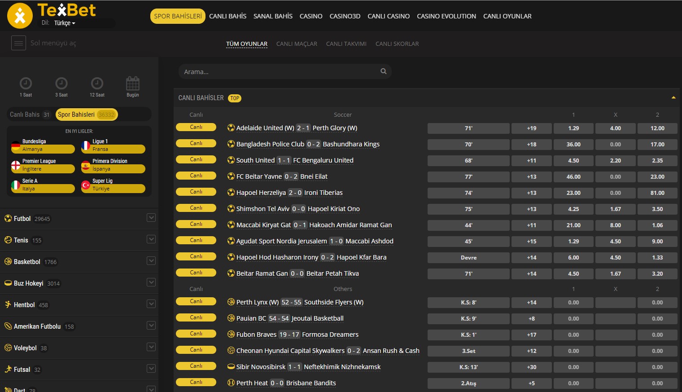Pick 1.06 odds on Hakoach Amidar Ramat Gan
The height and width of the screenshot is (392, 682).
tap(657, 225)
